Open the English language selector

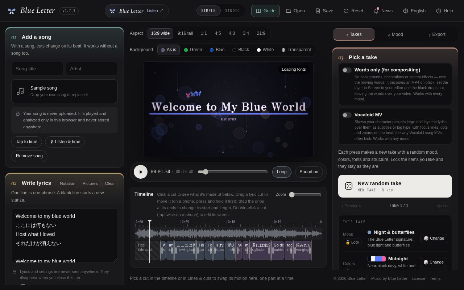coord(414,11)
